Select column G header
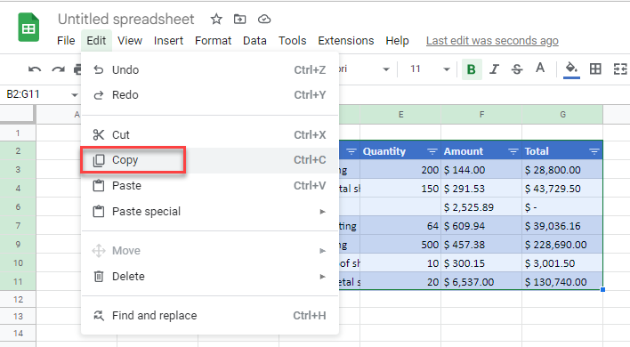The width and height of the screenshot is (630, 347). 562,115
